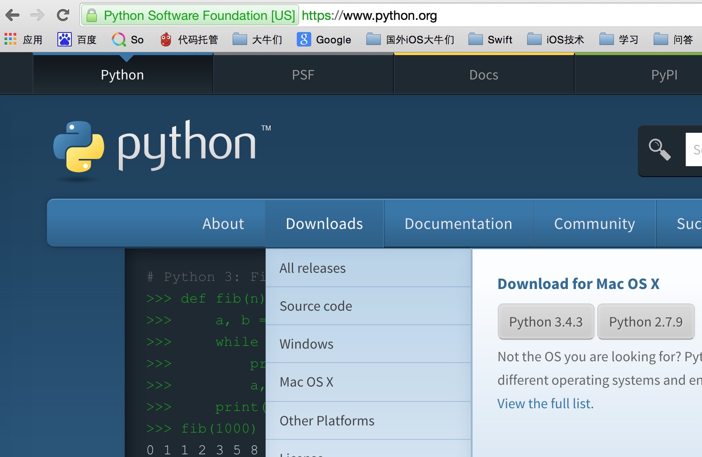The image size is (702, 457).
Task: Choose All releases from Downloads menu
Action: (368, 268)
